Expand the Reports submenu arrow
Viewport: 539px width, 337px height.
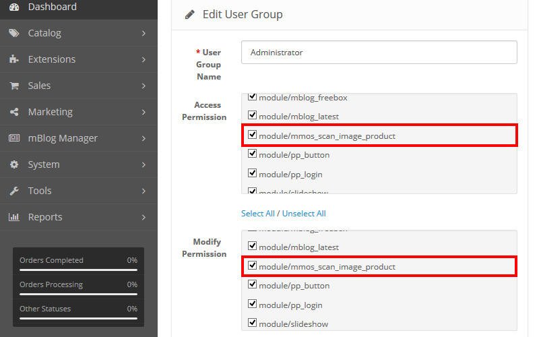[x=144, y=217]
